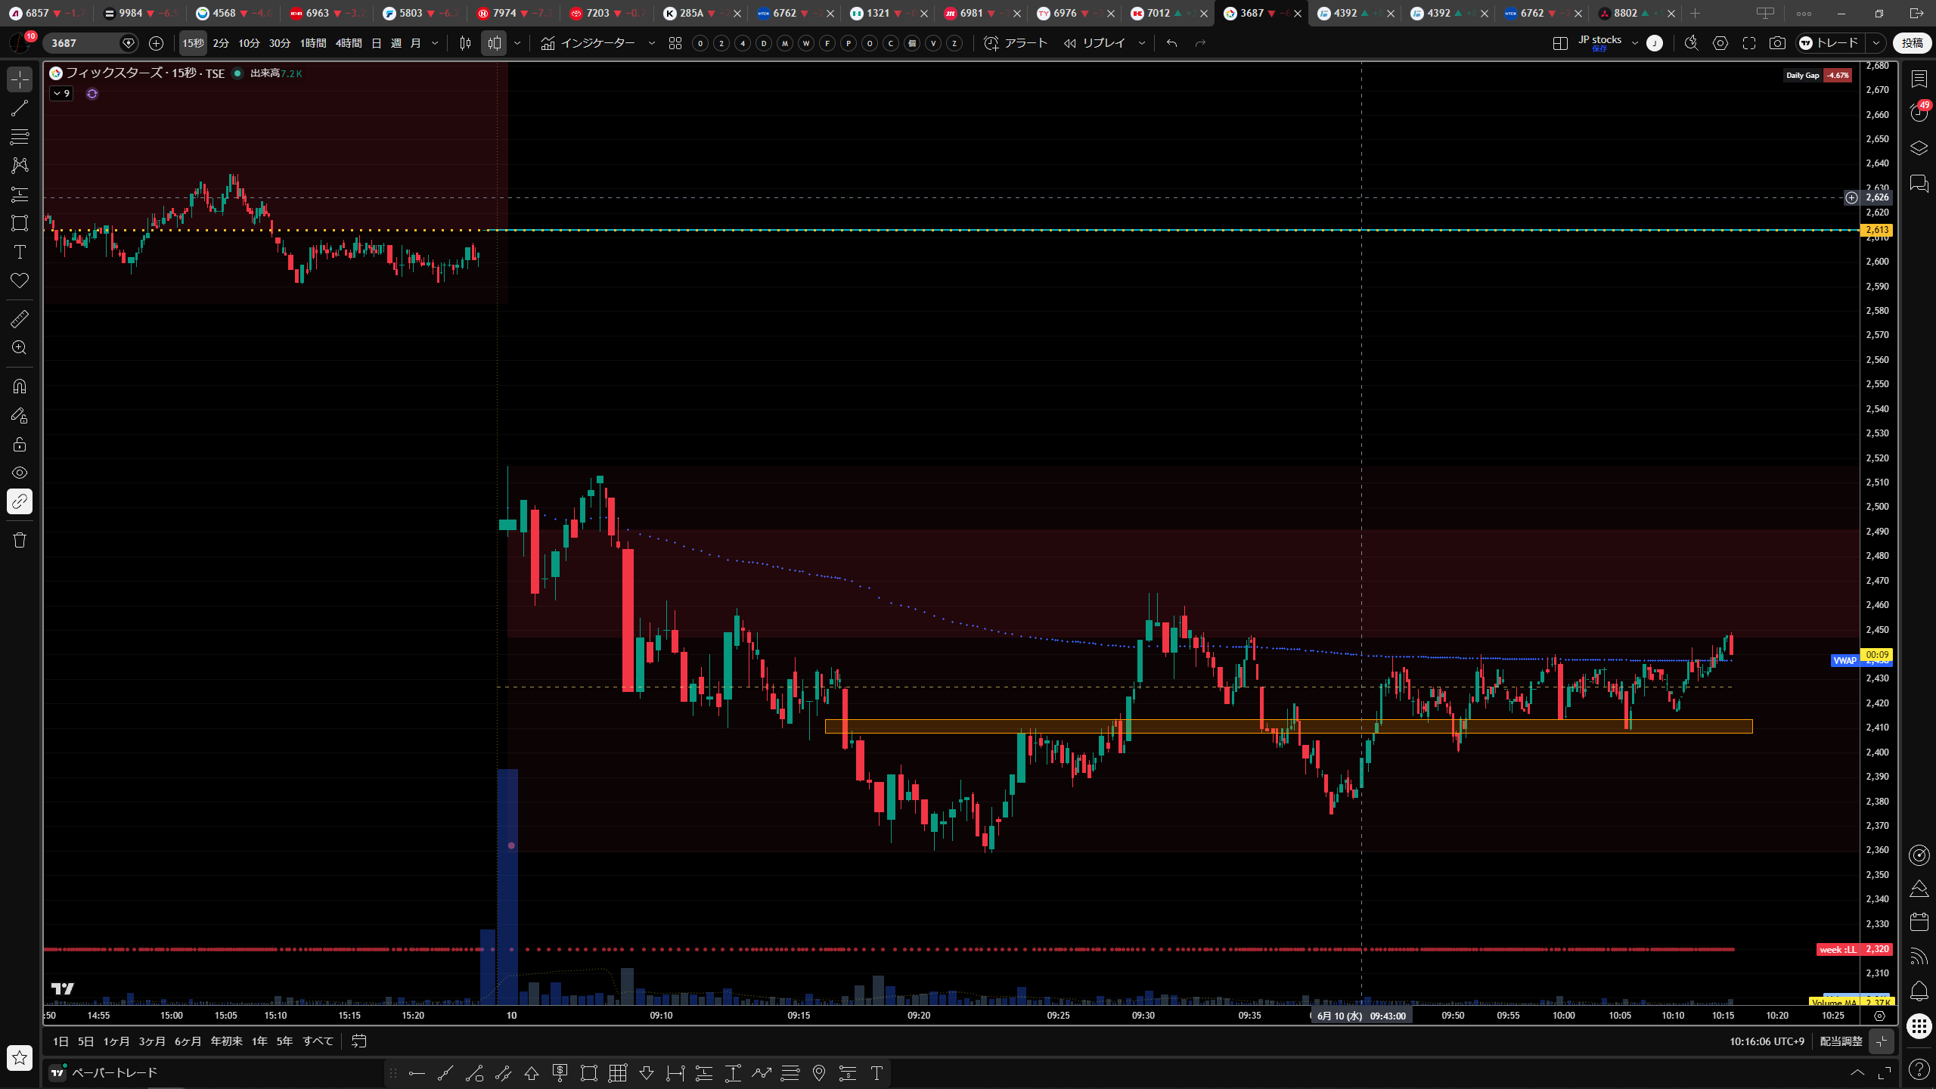Delete drawings with trash icon

tap(20, 540)
